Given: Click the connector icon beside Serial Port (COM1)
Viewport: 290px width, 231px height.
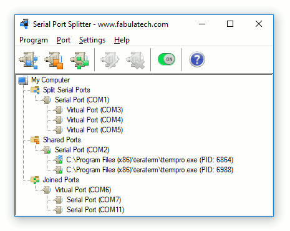Looking at the screenshot, I should click(x=47, y=100).
